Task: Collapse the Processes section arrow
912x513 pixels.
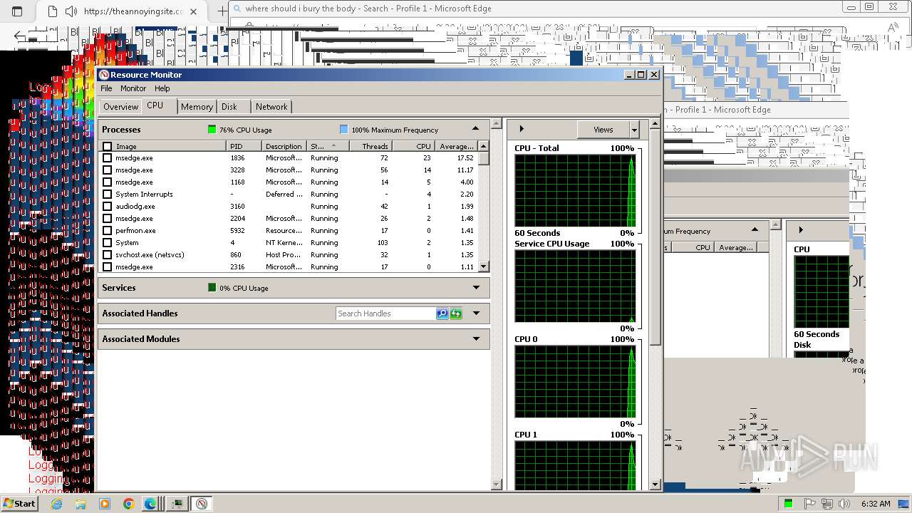Action: 475,129
